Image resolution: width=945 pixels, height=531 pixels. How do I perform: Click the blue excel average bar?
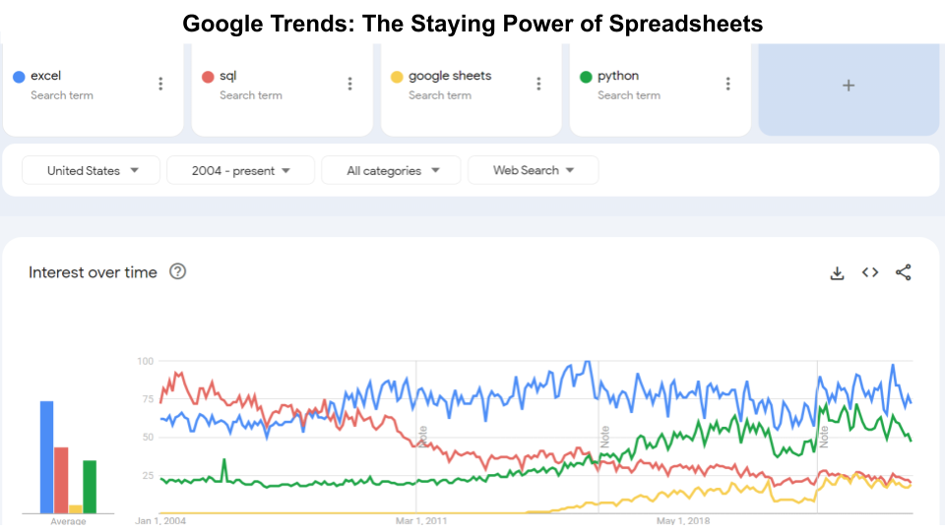(x=46, y=457)
